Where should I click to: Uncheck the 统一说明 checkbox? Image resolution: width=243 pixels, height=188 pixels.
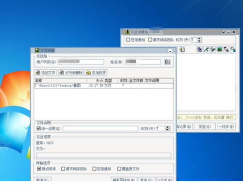[x=38, y=128]
